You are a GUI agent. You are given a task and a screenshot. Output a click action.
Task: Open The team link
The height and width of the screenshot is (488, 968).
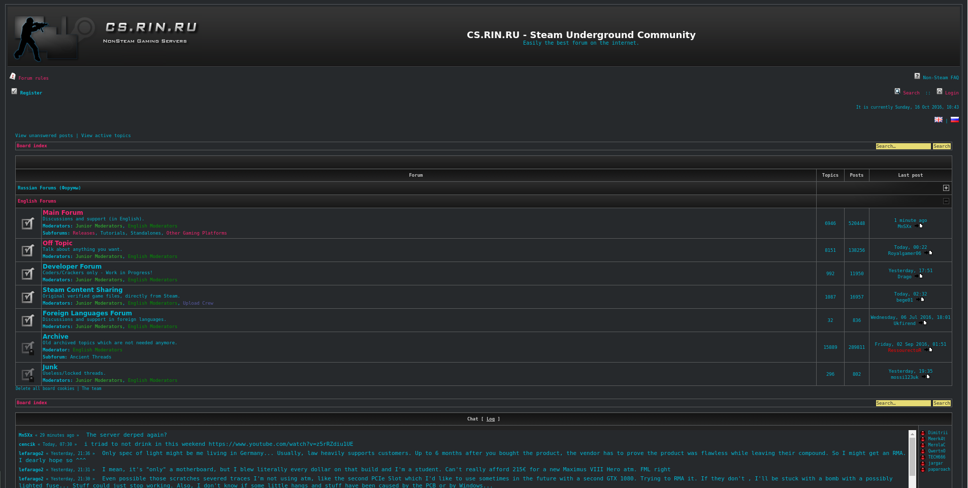91,388
